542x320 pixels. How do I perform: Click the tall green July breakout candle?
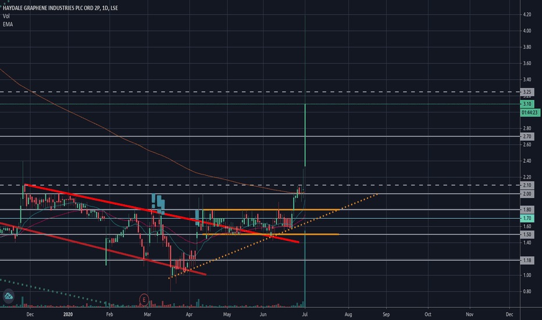point(305,135)
